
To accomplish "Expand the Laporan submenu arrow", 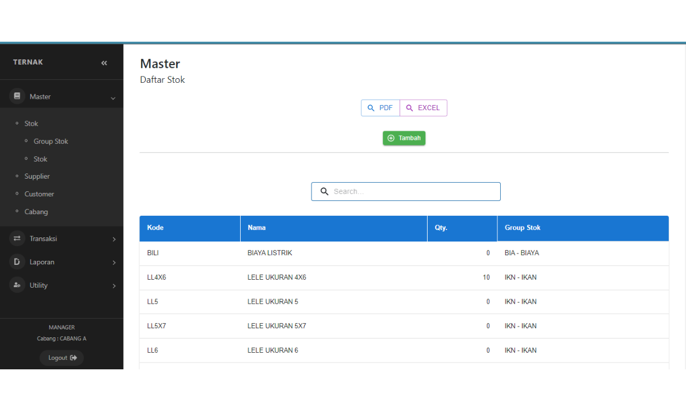I will pos(114,263).
